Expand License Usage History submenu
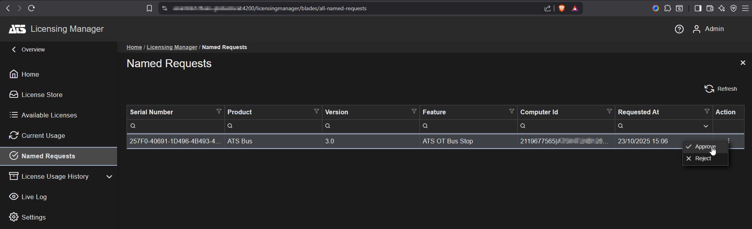Screen dimensions: 752x229 point(109,176)
